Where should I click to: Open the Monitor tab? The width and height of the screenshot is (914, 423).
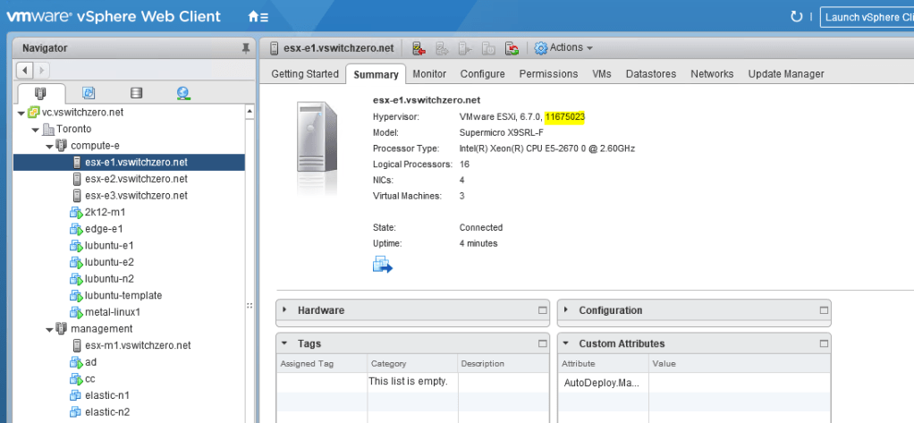429,73
